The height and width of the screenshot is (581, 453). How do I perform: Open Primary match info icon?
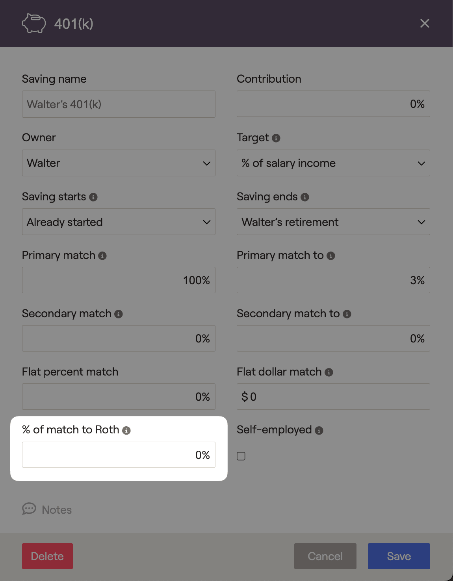tap(102, 256)
